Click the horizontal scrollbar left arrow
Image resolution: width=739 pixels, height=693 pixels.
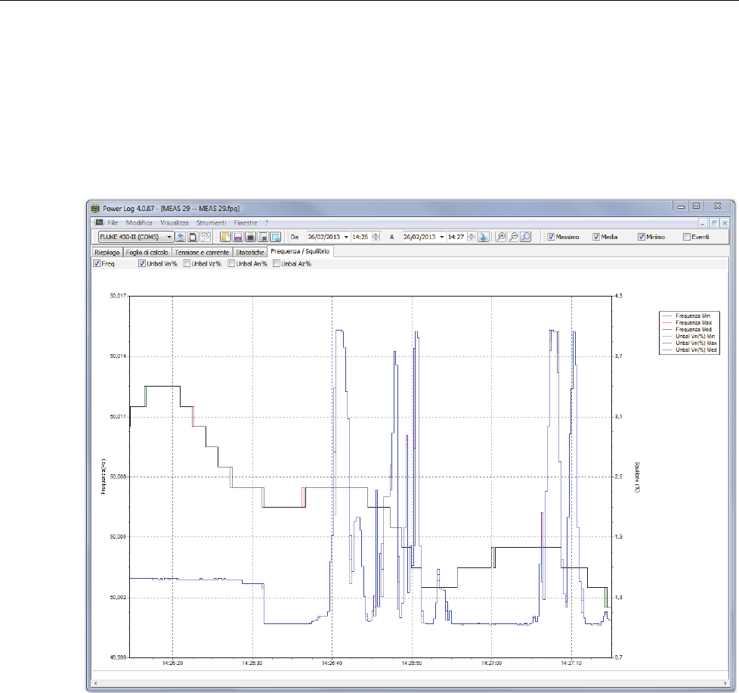(x=96, y=683)
